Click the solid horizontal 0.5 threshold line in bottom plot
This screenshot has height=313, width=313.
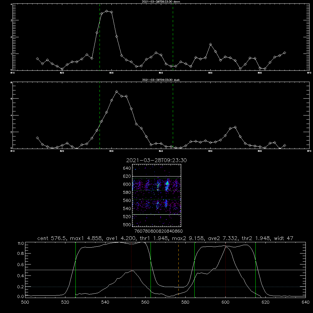pyautogui.click(x=165, y=270)
